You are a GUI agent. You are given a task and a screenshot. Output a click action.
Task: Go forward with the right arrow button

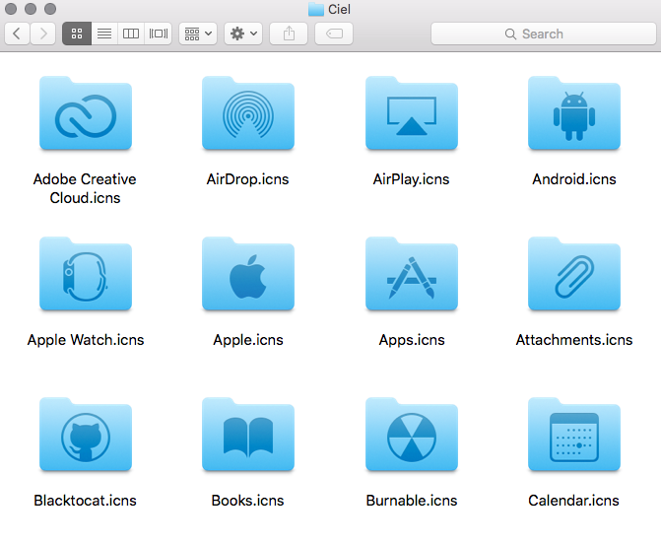coord(43,34)
